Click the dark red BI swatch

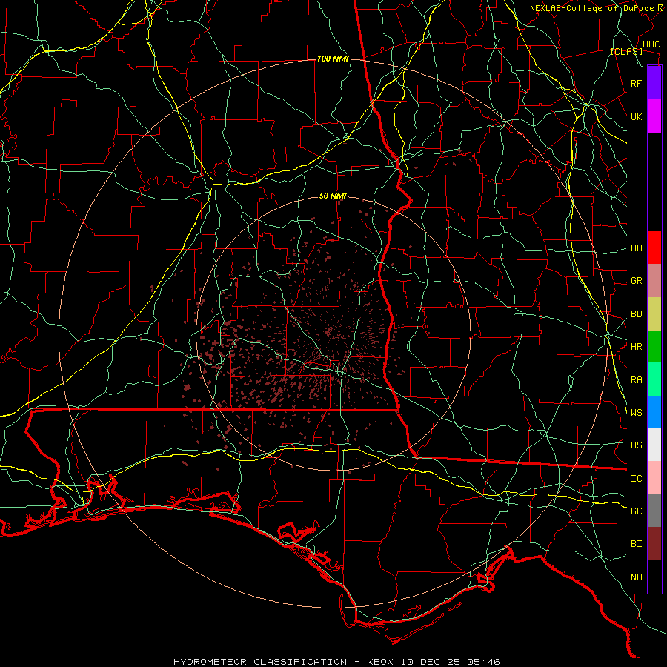pyautogui.click(x=654, y=544)
